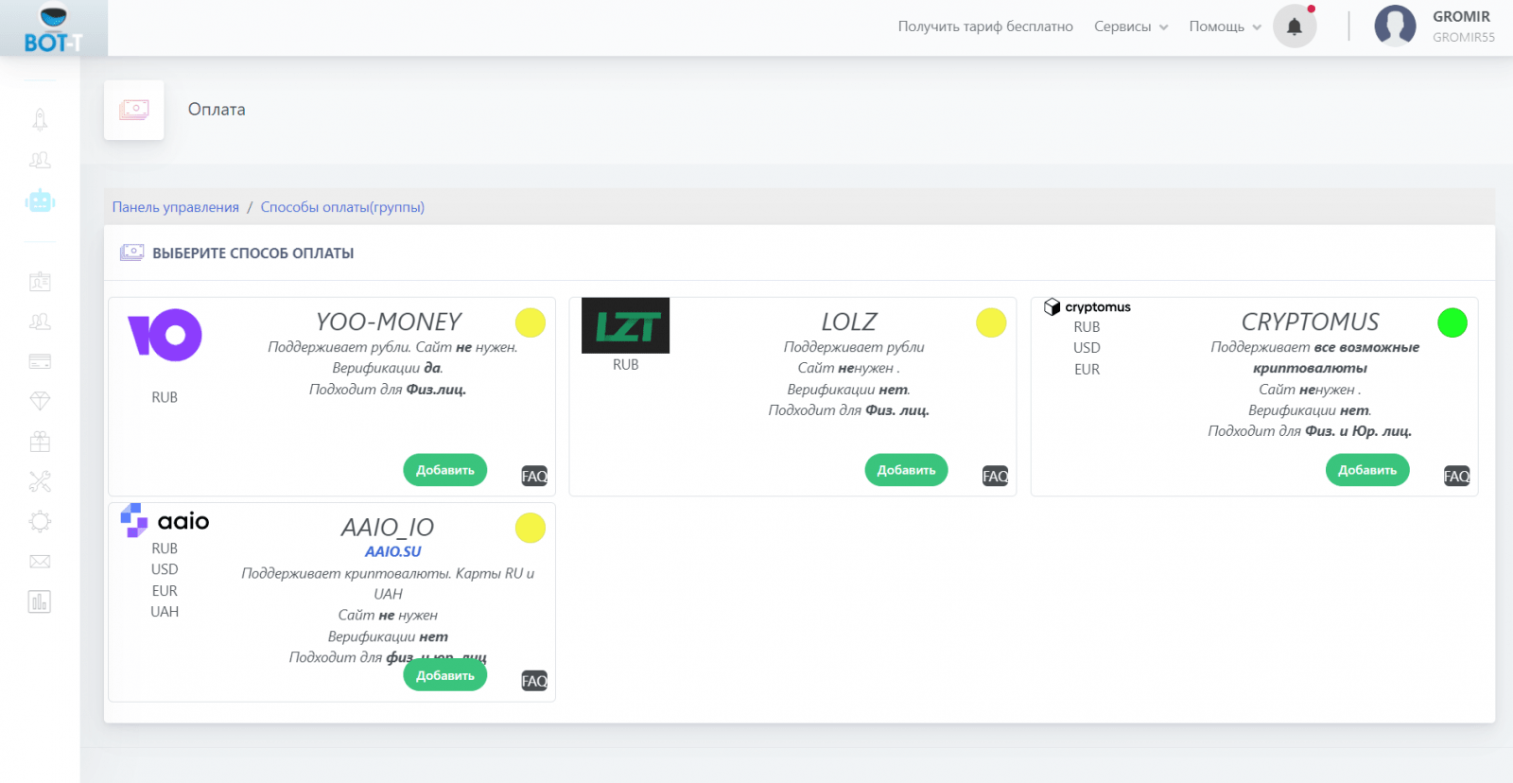
Task: Open the envelope mail sidebar icon
Action: (x=40, y=562)
